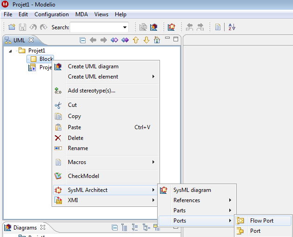Choose Paste in the context menu
This screenshot has width=293, height=237.
[x=105, y=127]
